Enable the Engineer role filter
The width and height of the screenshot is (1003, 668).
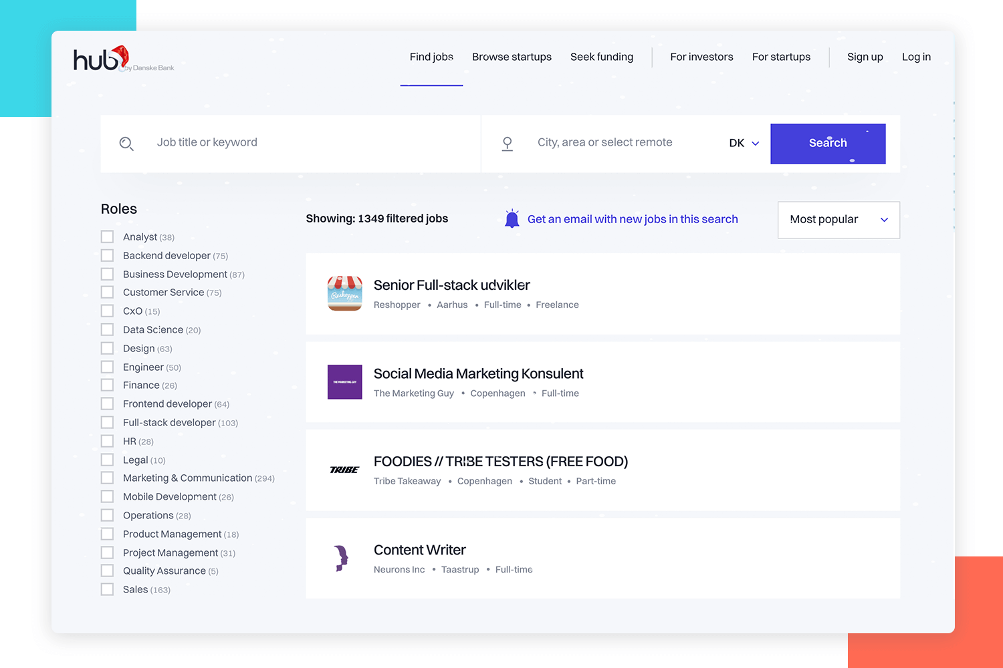pos(107,367)
